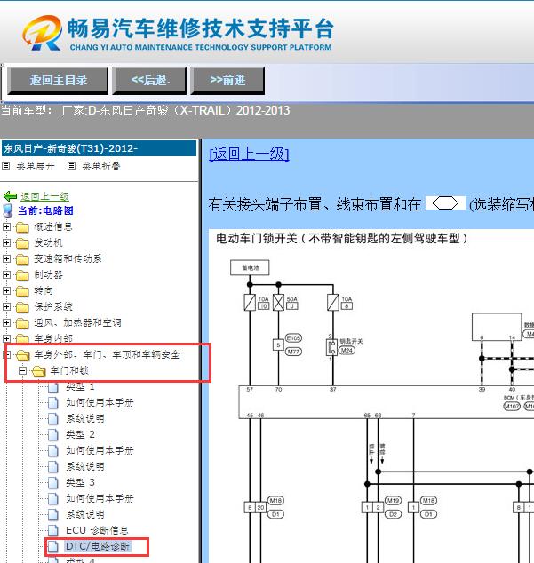This screenshot has width=534, height=563.
Task: Click the M24 connector label near 钥匙开关
Action: pyautogui.click(x=347, y=351)
